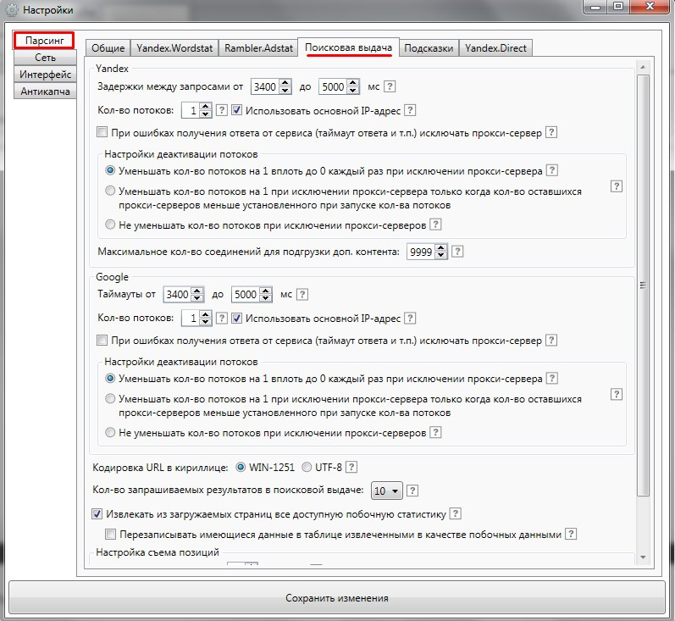Screen dimensions: 675x621
Task: Decrease Yandex maximum delay value
Action: (353, 91)
